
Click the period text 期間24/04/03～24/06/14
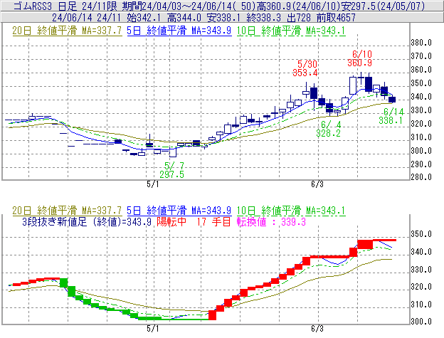click(x=176, y=6)
